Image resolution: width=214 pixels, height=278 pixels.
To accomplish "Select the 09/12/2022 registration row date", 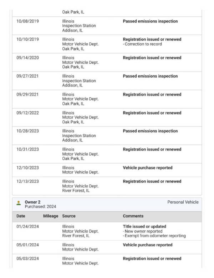I will 28,113.
